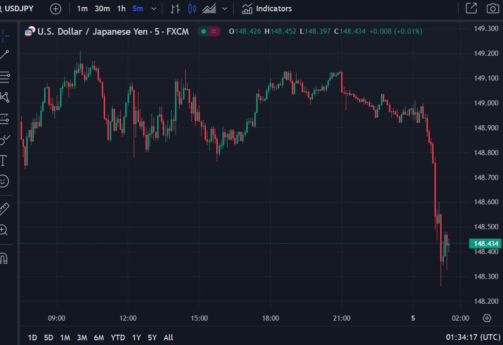Viewport: 503px width, 345px height.
Task: Expand the time interval dropdown arrow
Action: (x=154, y=9)
